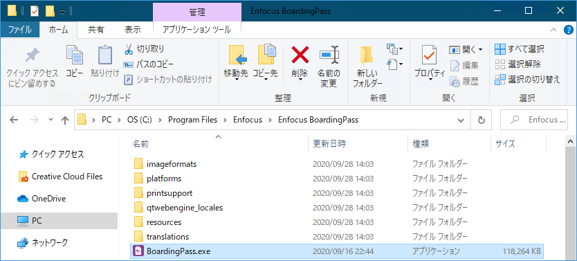The image size is (577, 261).
Task: Click the red X Delete icon
Action: [x=300, y=55]
